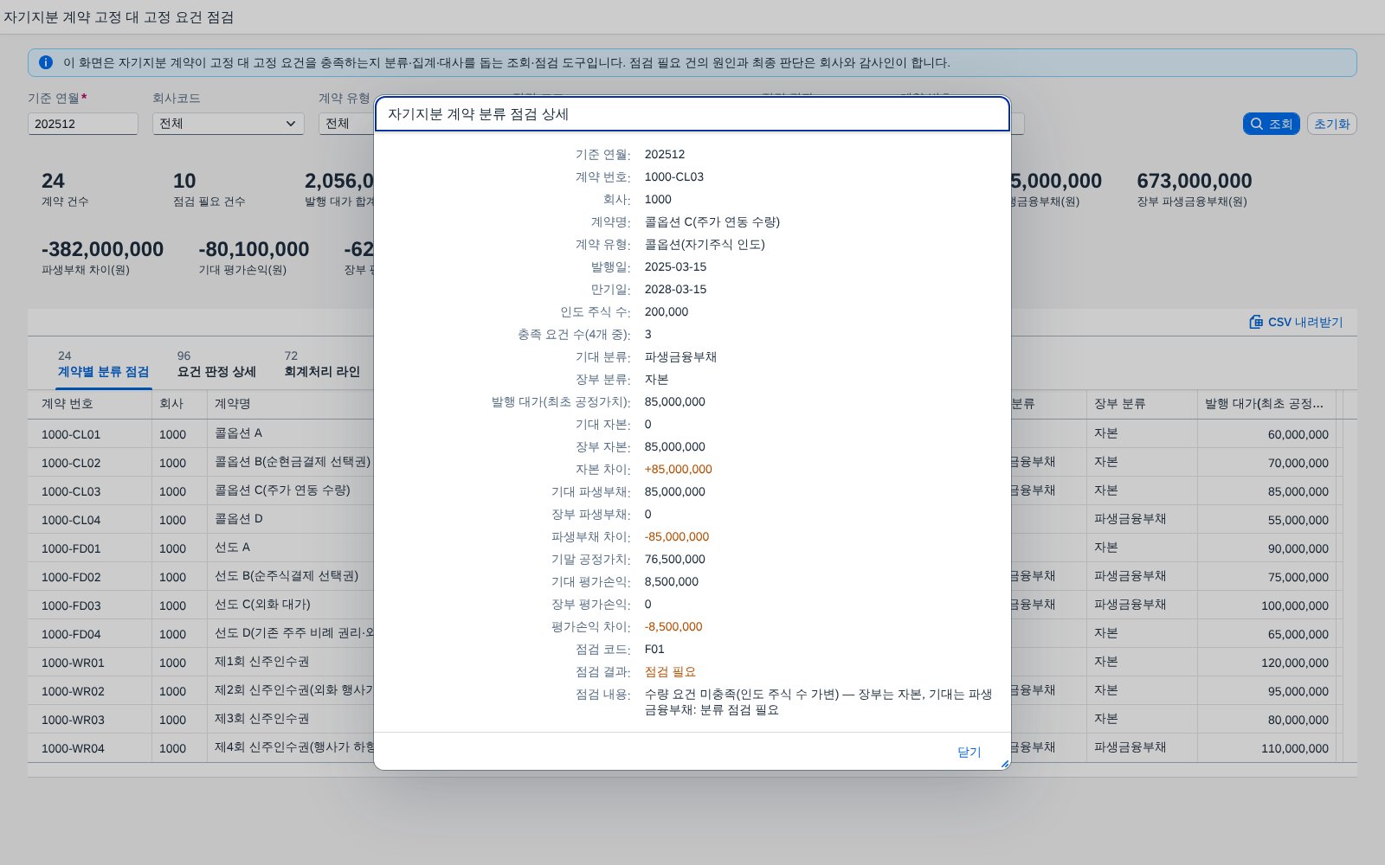Click the 673,000,000 장부 파생금융부채 tile
The image size is (1385, 865).
pyautogui.click(x=1195, y=189)
